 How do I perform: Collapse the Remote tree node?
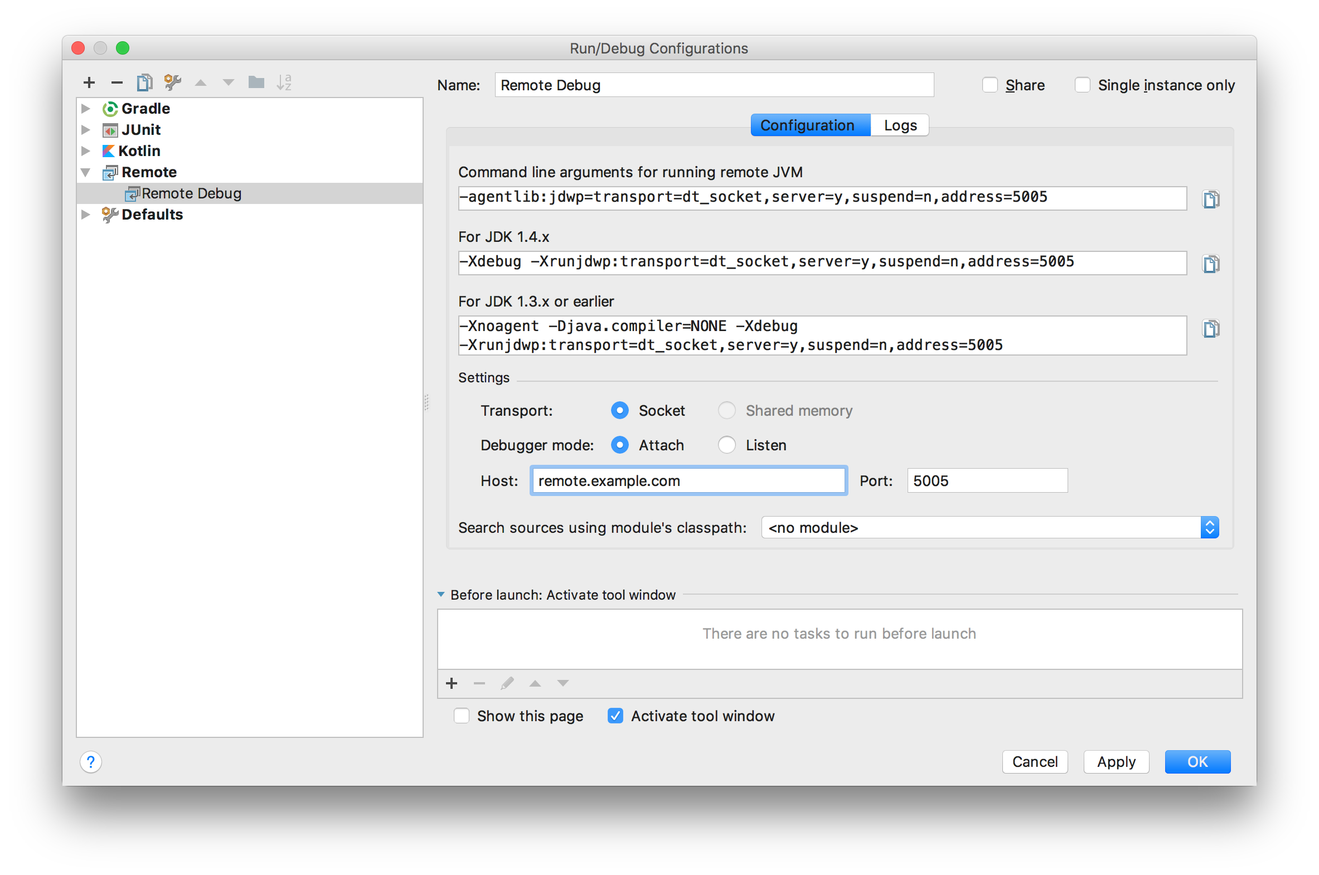click(x=85, y=172)
